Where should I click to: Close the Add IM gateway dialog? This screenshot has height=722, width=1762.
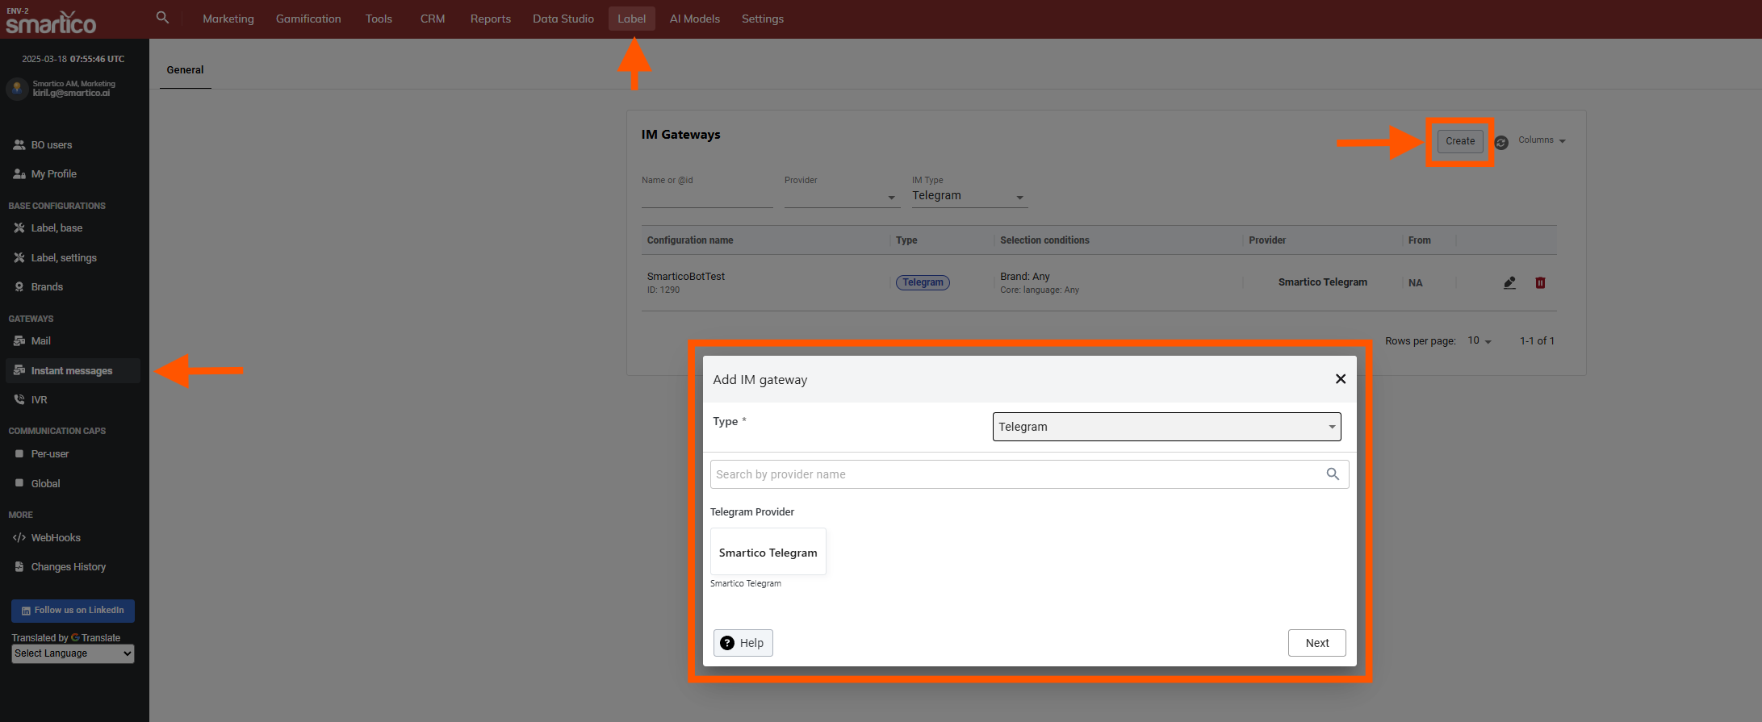click(1340, 379)
